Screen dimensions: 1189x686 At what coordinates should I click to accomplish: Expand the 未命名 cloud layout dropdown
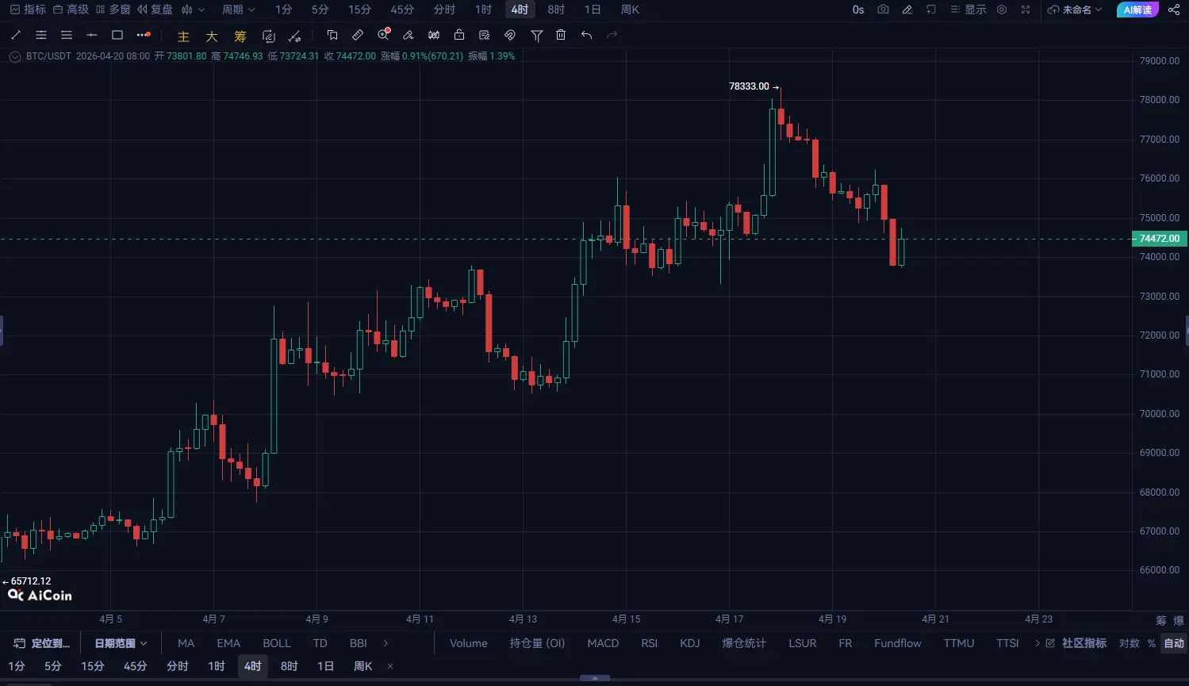coord(1075,10)
